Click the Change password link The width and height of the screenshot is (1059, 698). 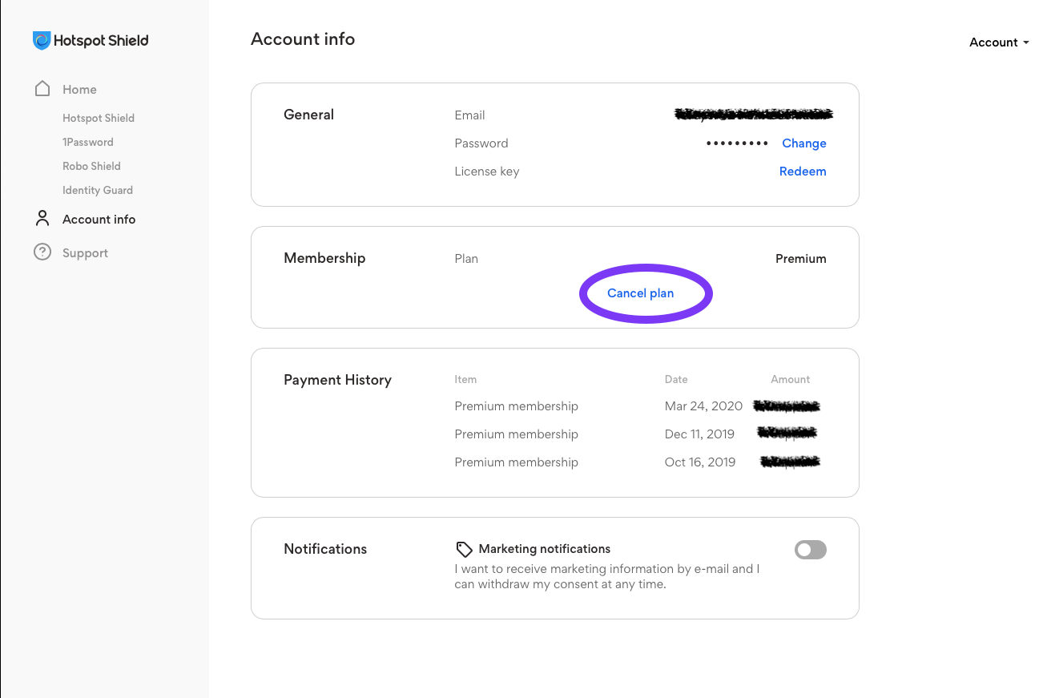(804, 143)
